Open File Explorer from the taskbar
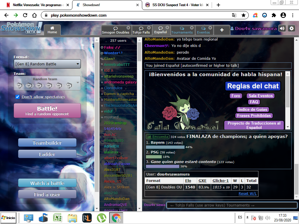 72,218
